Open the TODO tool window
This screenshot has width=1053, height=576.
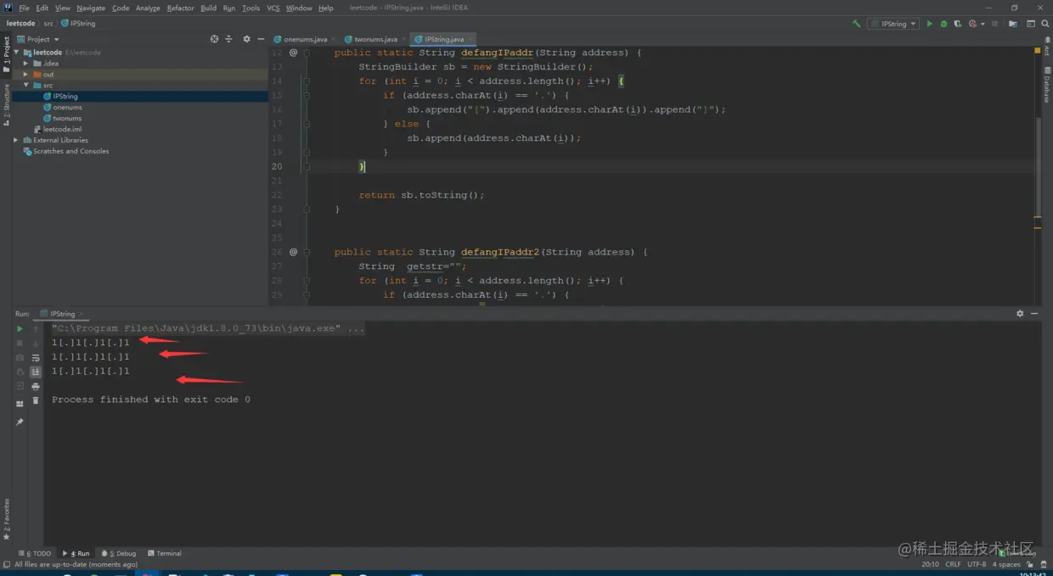(x=35, y=553)
